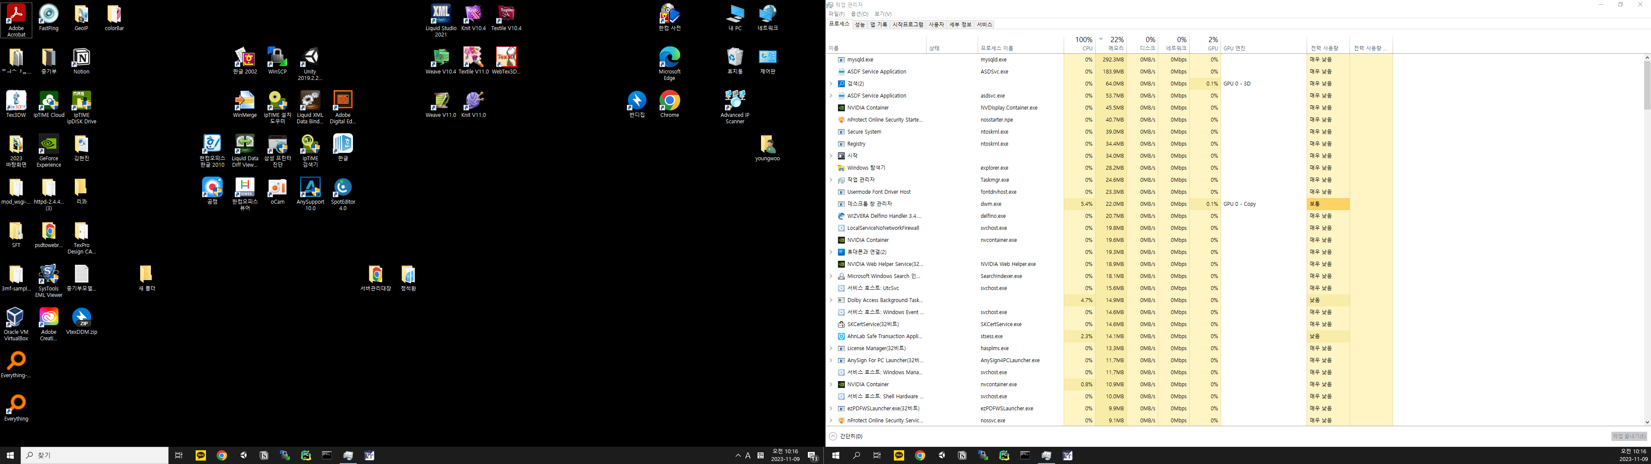Switch to the 성능 tab
This screenshot has width=1651, height=464.
coord(859,24)
